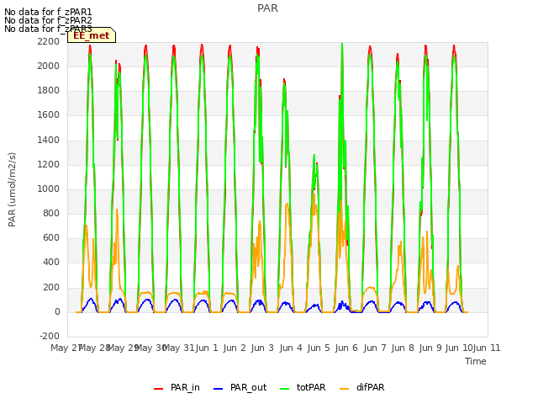The image size is (538, 404).
Task: Toggle the totPAR legend label
Action: [311, 387]
